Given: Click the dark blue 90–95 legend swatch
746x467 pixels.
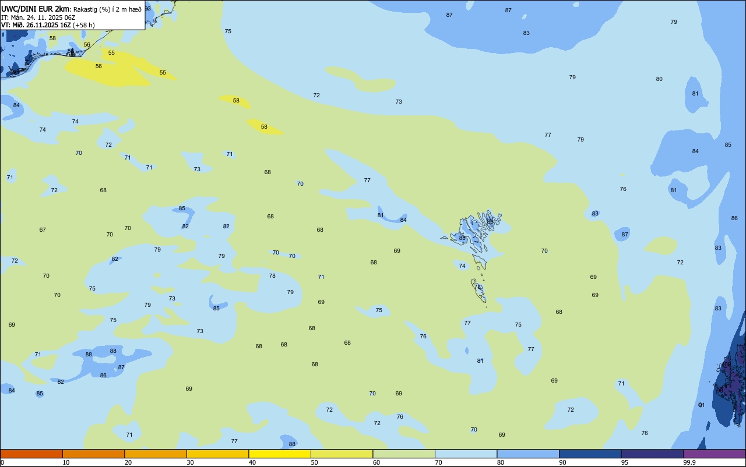Looking at the screenshot, I should [x=590, y=454].
